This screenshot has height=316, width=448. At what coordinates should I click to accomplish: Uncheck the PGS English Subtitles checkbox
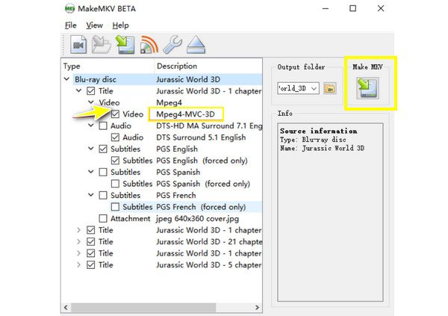coord(103,149)
